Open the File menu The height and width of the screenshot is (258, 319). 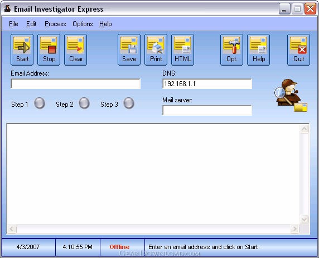point(13,24)
